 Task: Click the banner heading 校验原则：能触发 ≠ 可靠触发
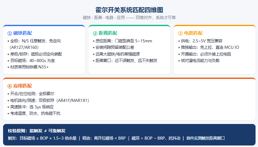(x=37, y=131)
